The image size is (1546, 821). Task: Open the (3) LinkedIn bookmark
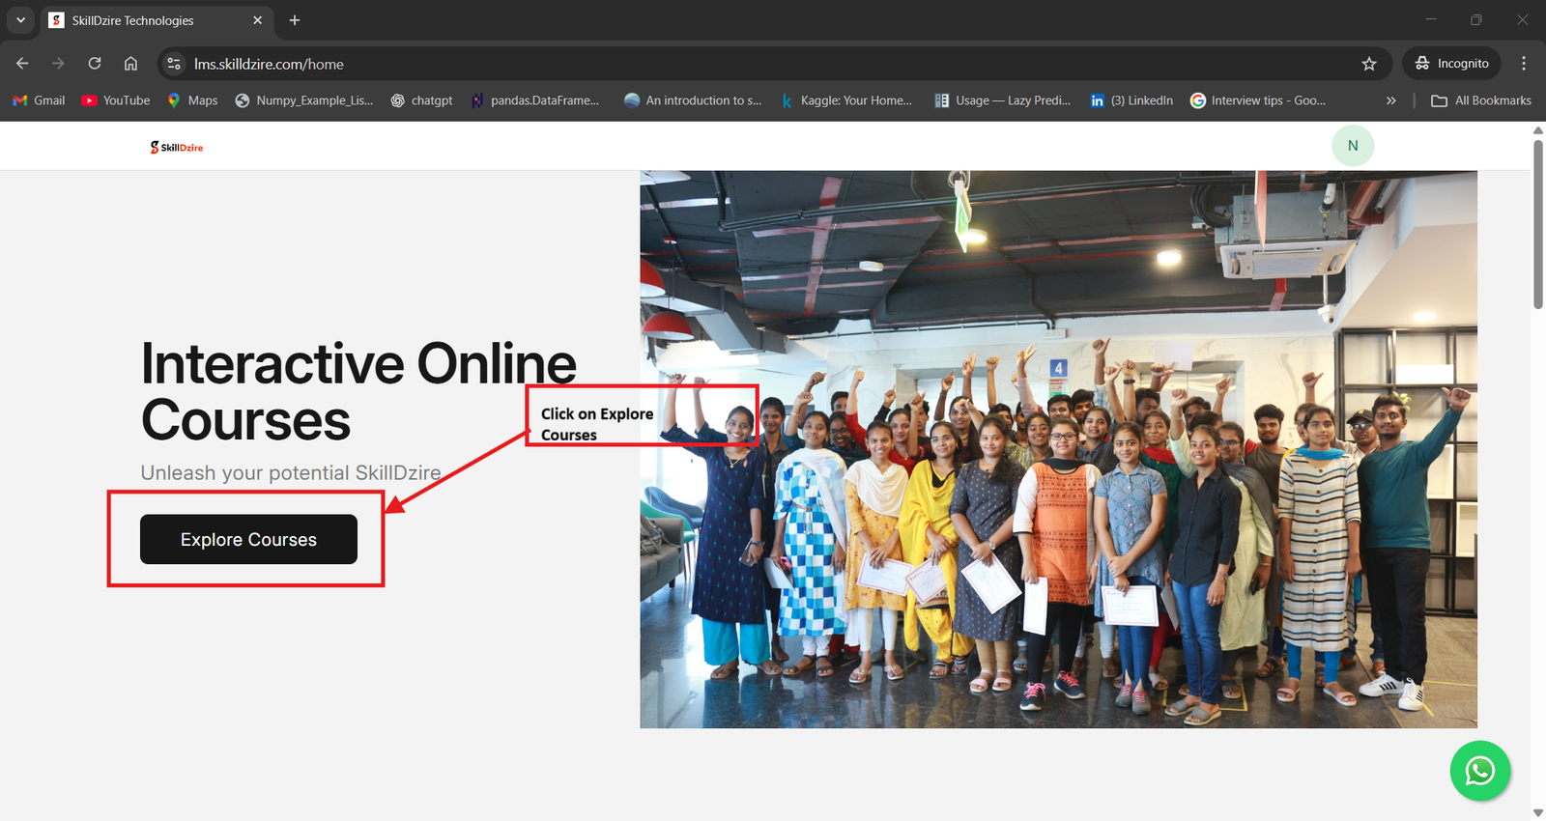pyautogui.click(x=1131, y=100)
